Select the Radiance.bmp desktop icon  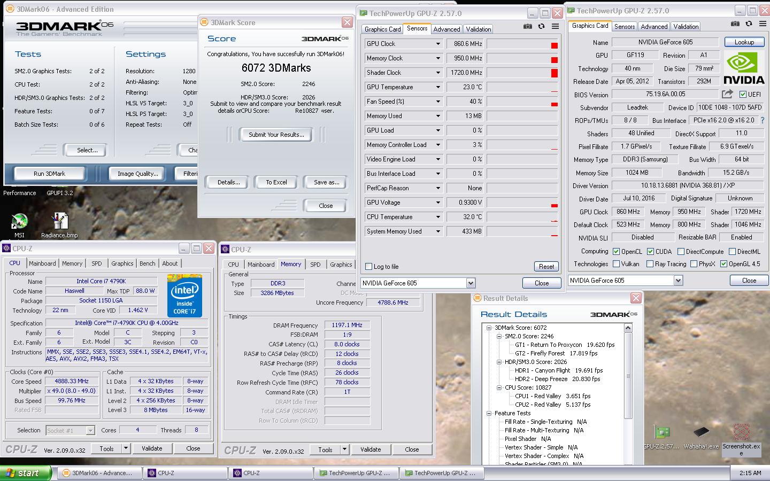(59, 224)
